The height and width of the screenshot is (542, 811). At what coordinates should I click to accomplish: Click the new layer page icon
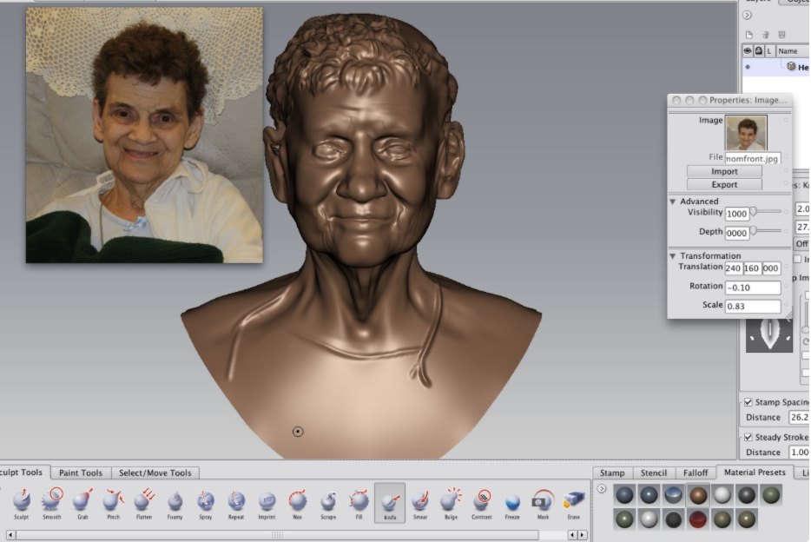click(x=749, y=35)
